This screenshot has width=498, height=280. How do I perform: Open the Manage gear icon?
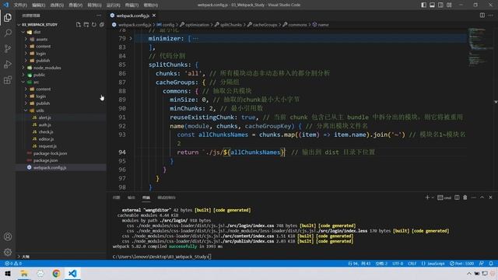click(8, 252)
